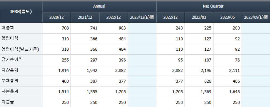This screenshot has height=107, width=270.
Task: Click the 부채총계 row label
Action: 10,81
